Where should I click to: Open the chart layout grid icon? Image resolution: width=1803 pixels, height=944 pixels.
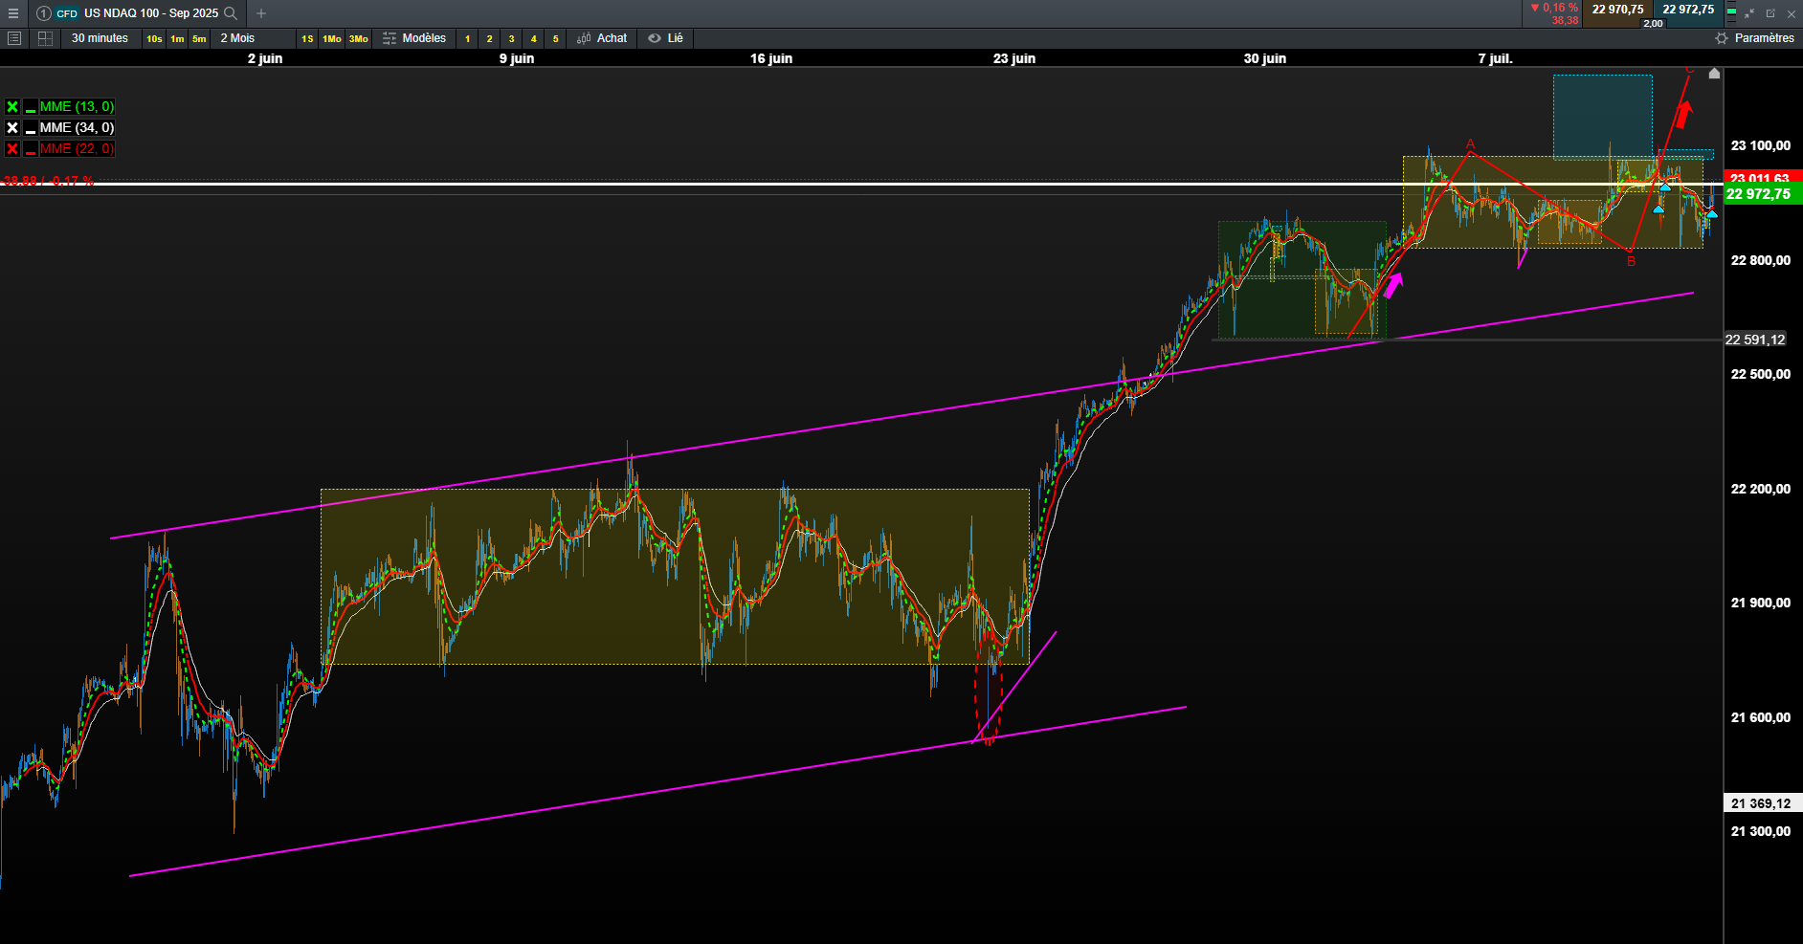coord(45,38)
